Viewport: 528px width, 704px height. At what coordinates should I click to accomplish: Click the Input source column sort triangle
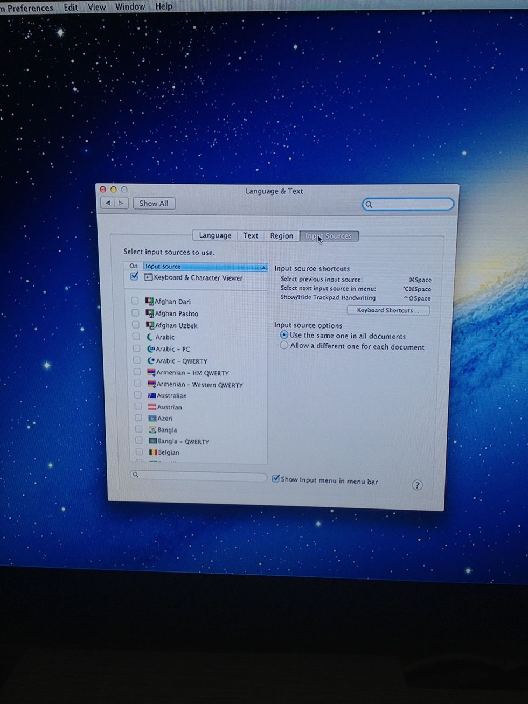tap(263, 266)
